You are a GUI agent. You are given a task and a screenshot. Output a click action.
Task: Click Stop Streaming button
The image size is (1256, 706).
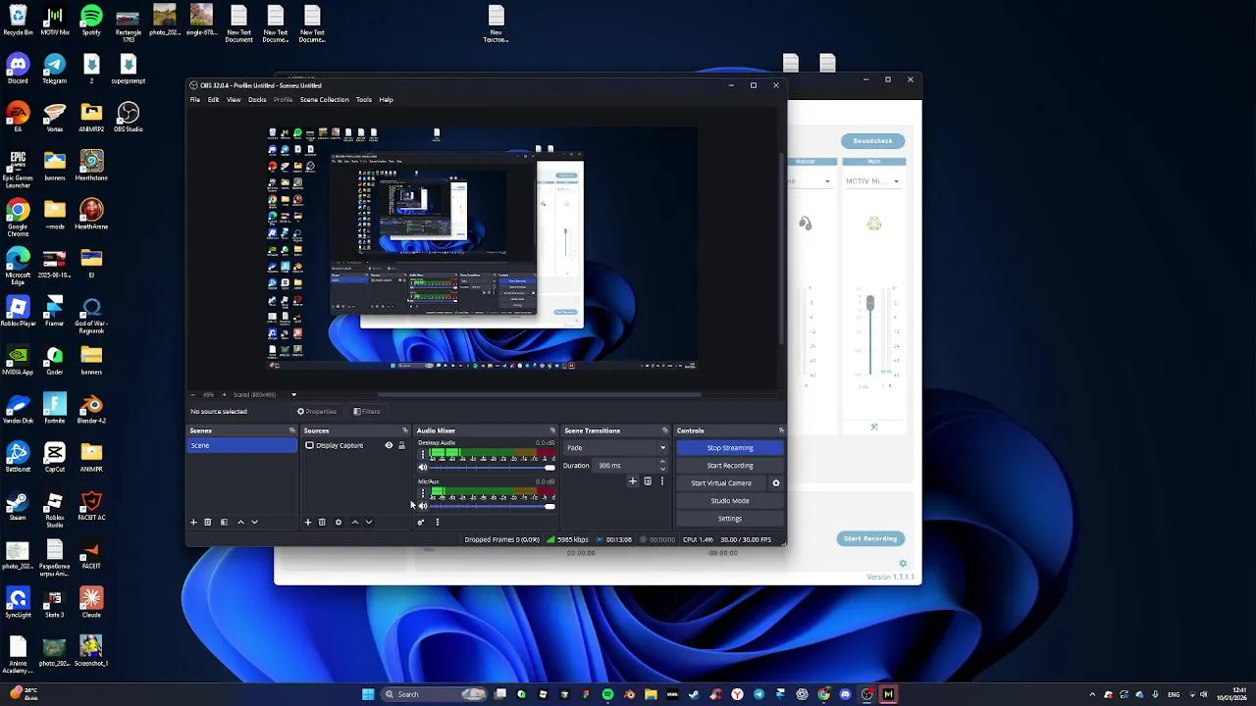click(730, 448)
